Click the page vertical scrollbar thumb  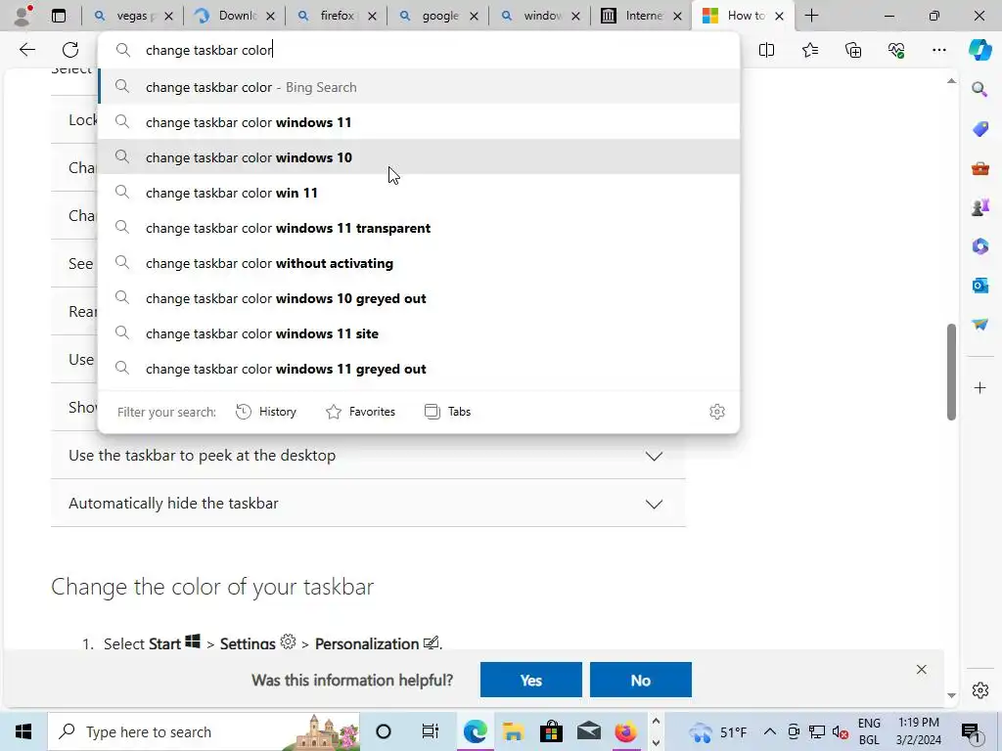[x=951, y=373]
